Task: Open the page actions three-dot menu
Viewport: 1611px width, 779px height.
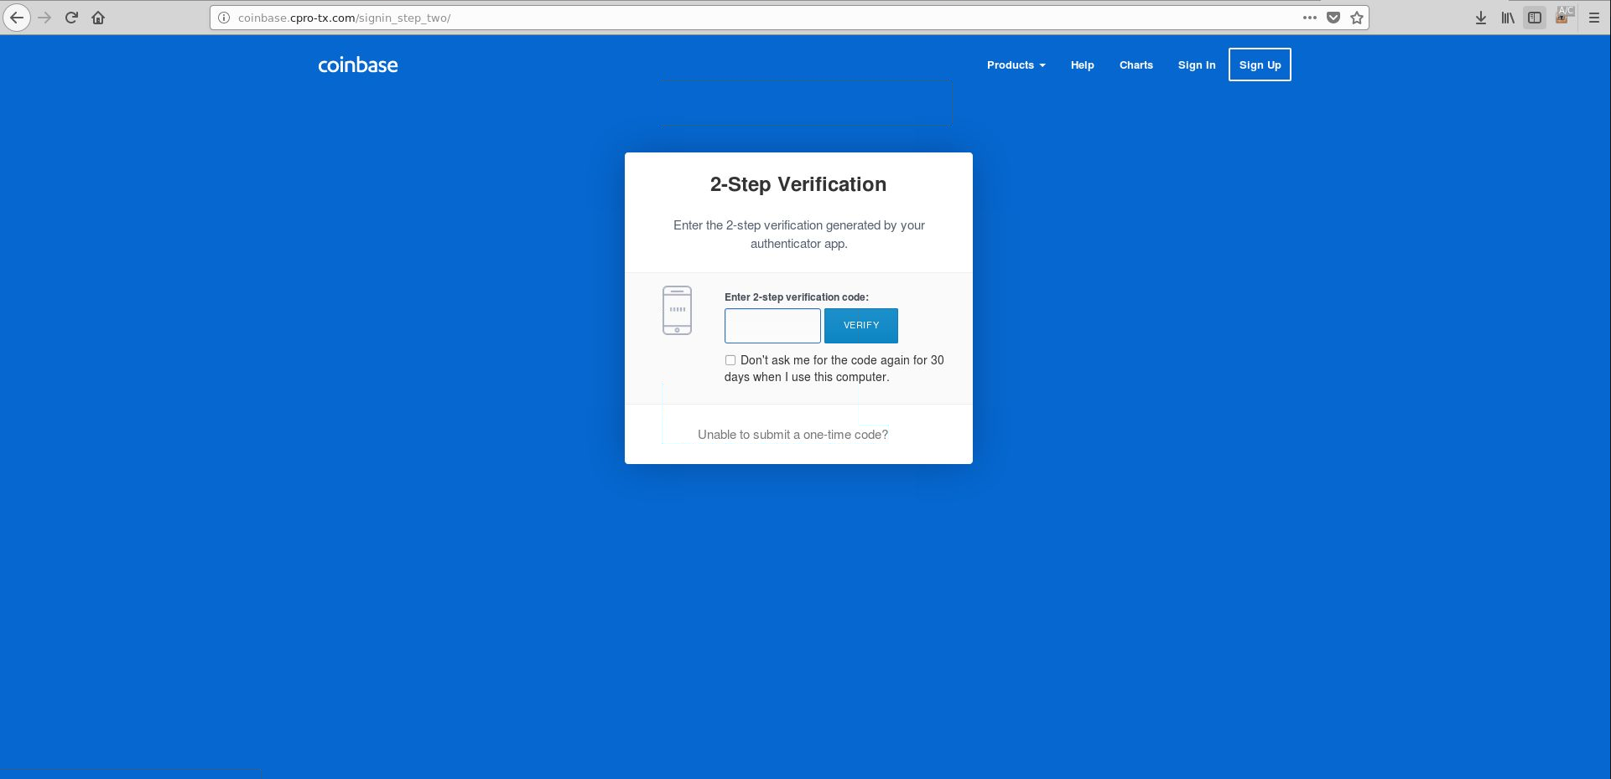Action: tap(1310, 18)
